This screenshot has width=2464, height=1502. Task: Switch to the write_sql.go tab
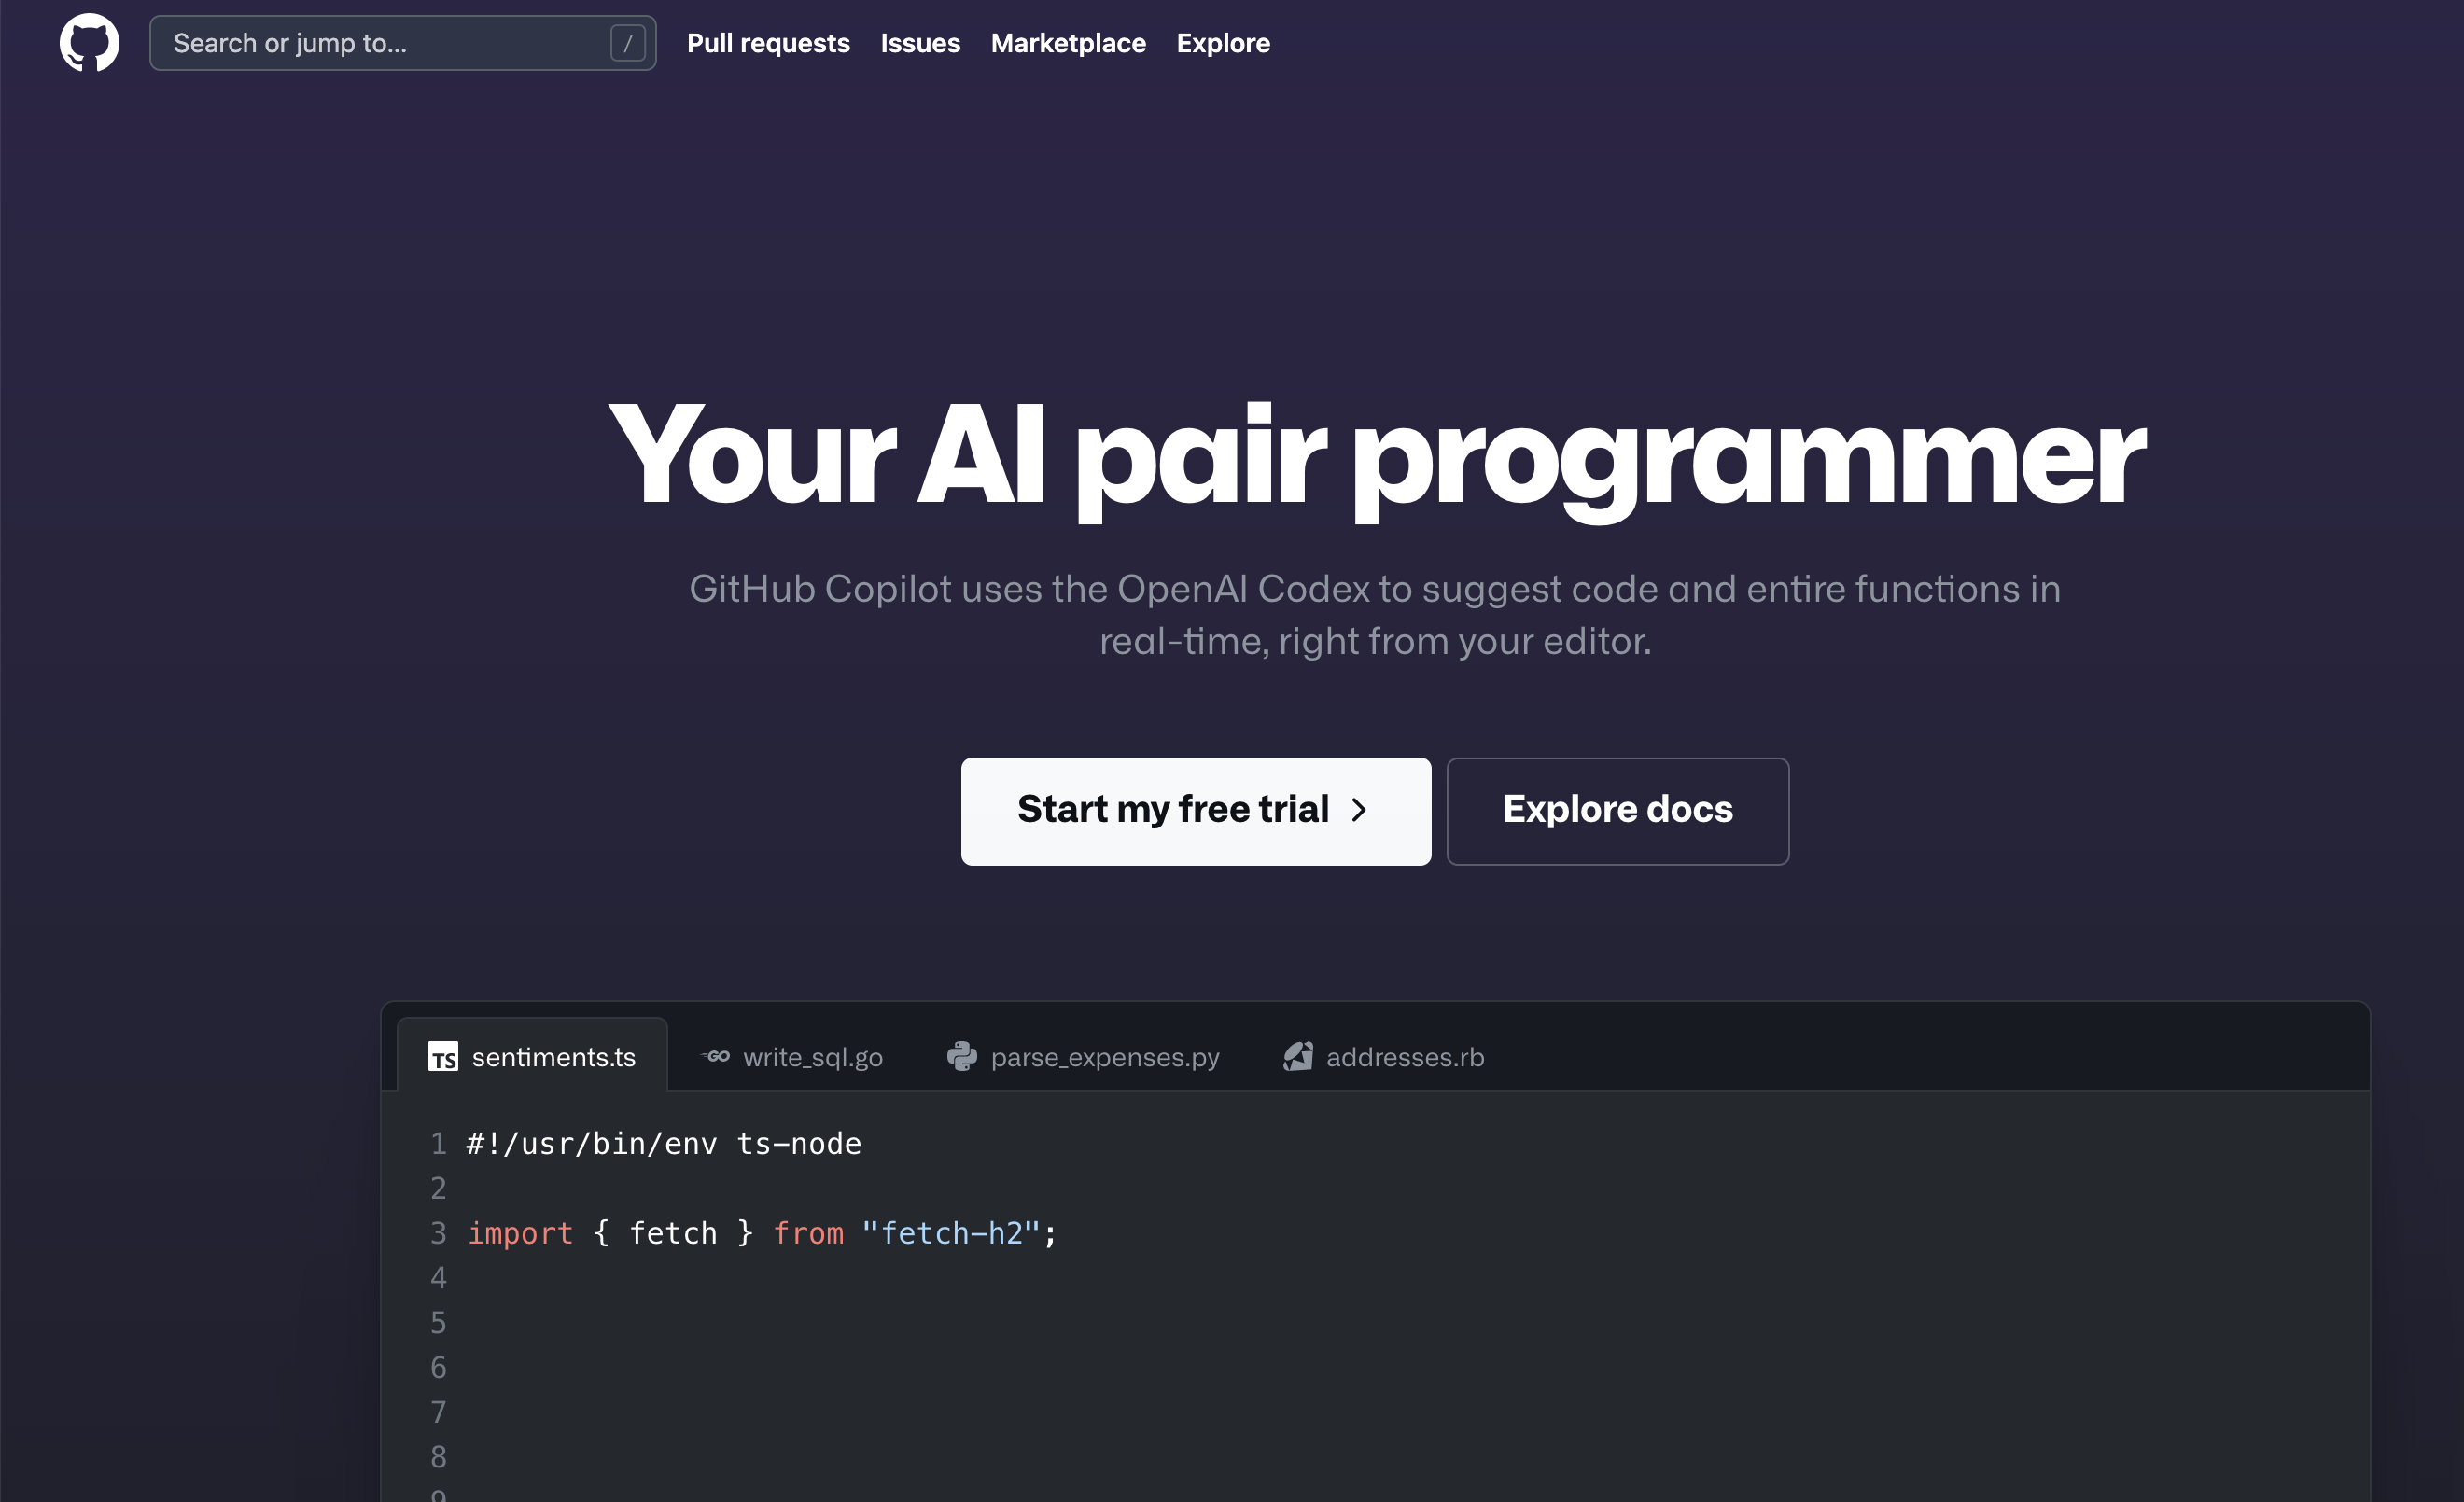coord(792,1056)
